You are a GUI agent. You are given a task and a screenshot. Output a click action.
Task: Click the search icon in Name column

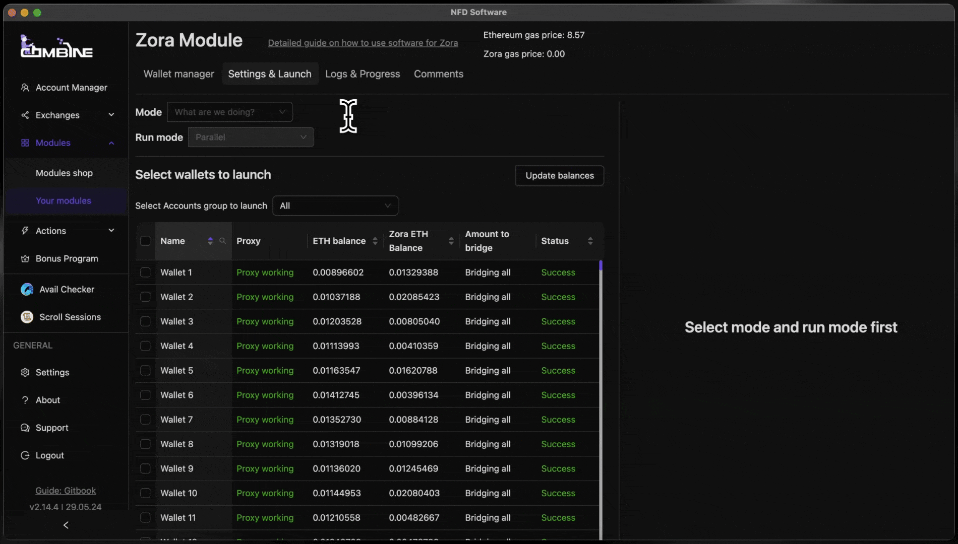(222, 241)
